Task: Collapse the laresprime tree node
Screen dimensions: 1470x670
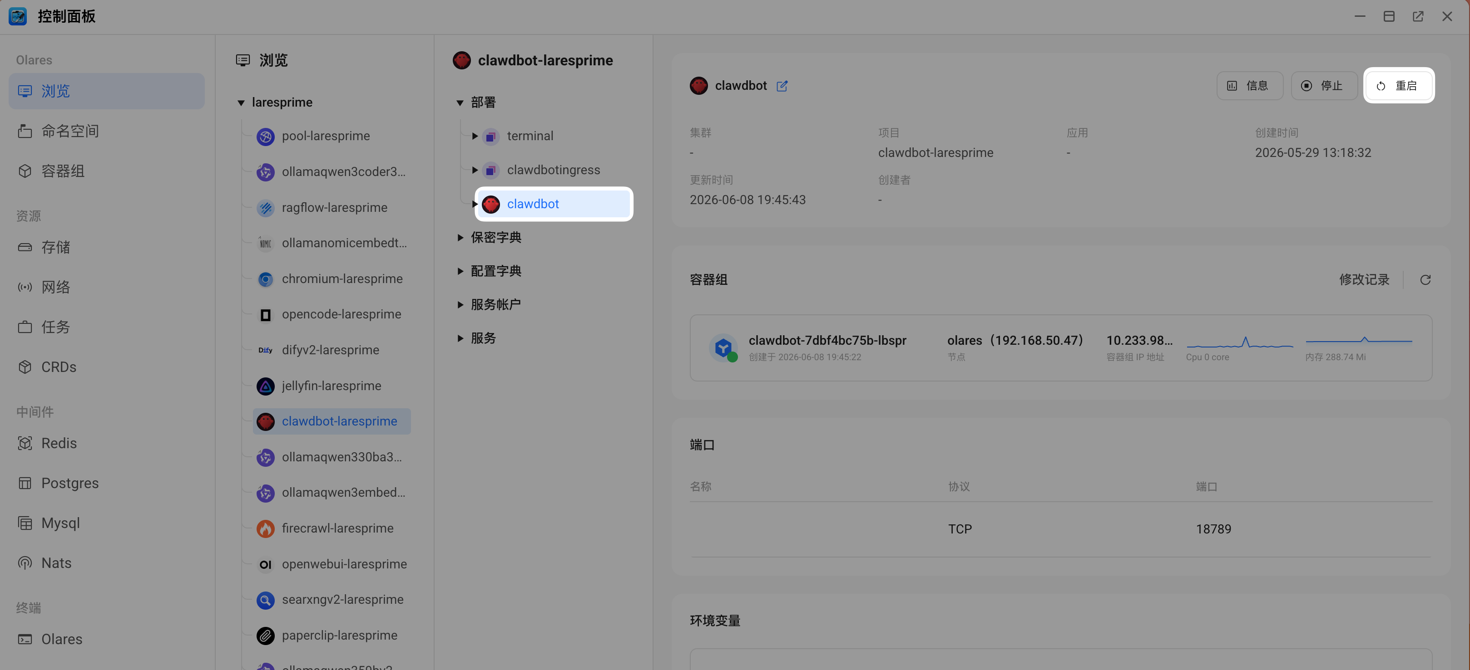Action: point(241,103)
